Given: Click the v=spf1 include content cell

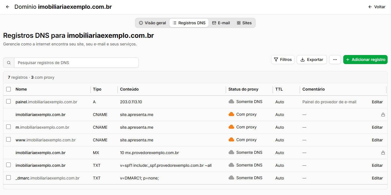Looking at the screenshot, I should [x=166, y=165].
